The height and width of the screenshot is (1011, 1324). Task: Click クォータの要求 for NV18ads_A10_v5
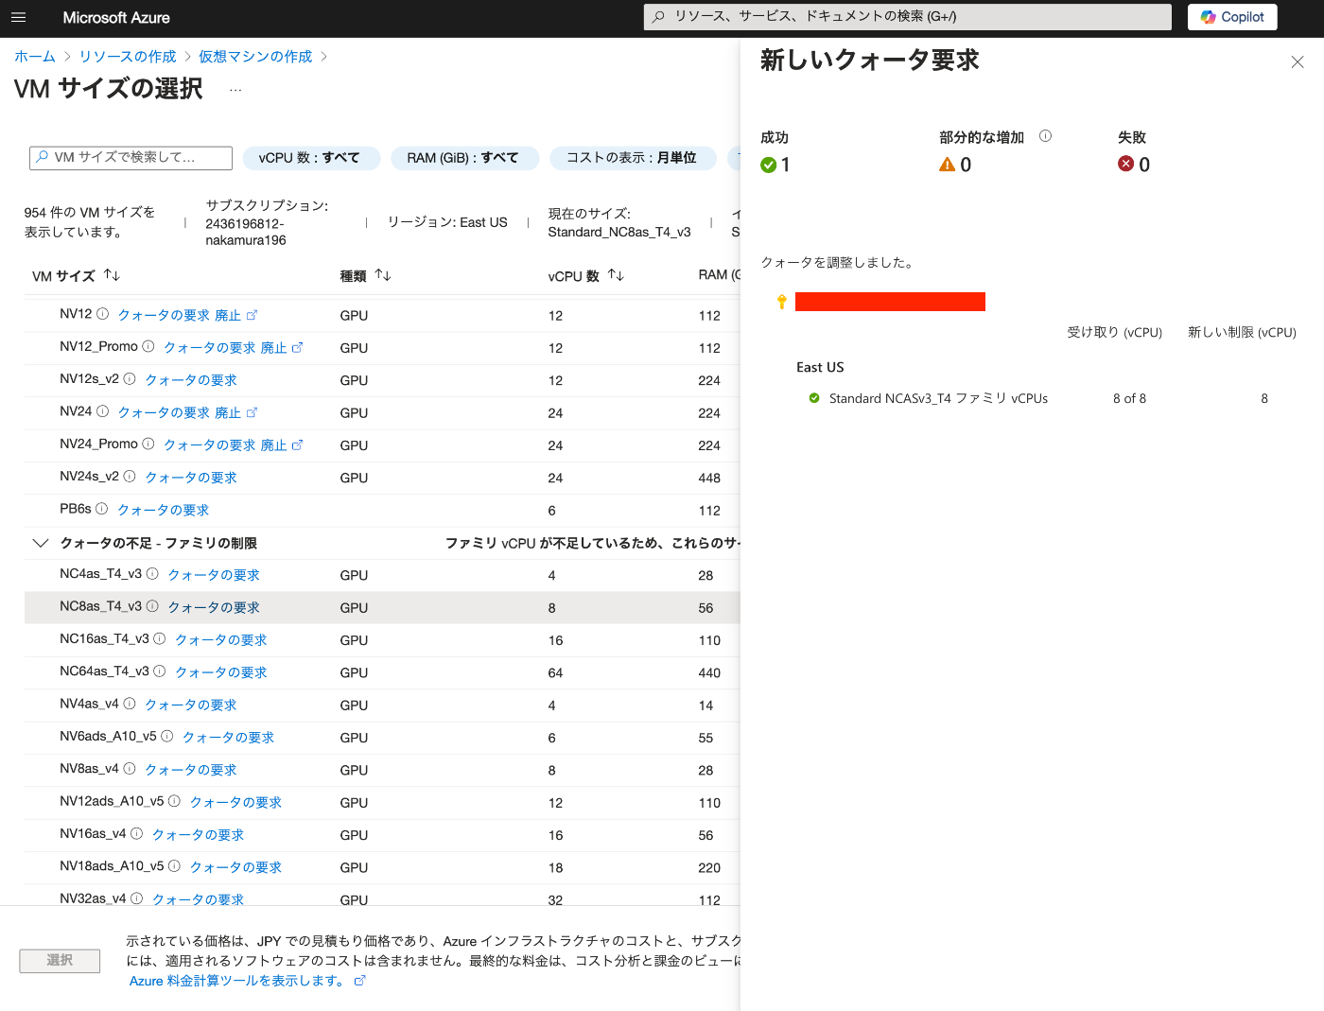(x=235, y=866)
